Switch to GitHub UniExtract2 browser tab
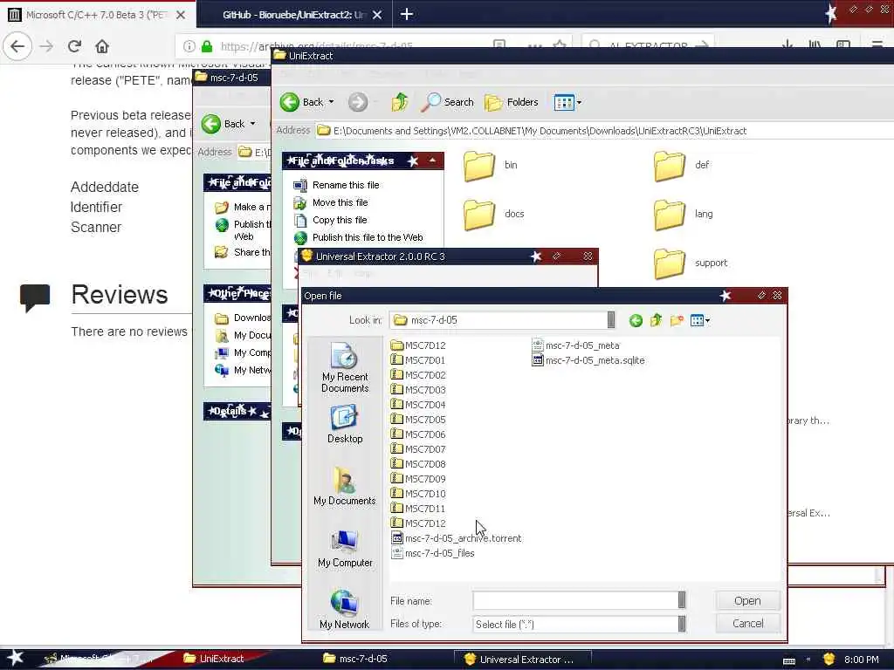The height and width of the screenshot is (670, 894). [x=293, y=15]
